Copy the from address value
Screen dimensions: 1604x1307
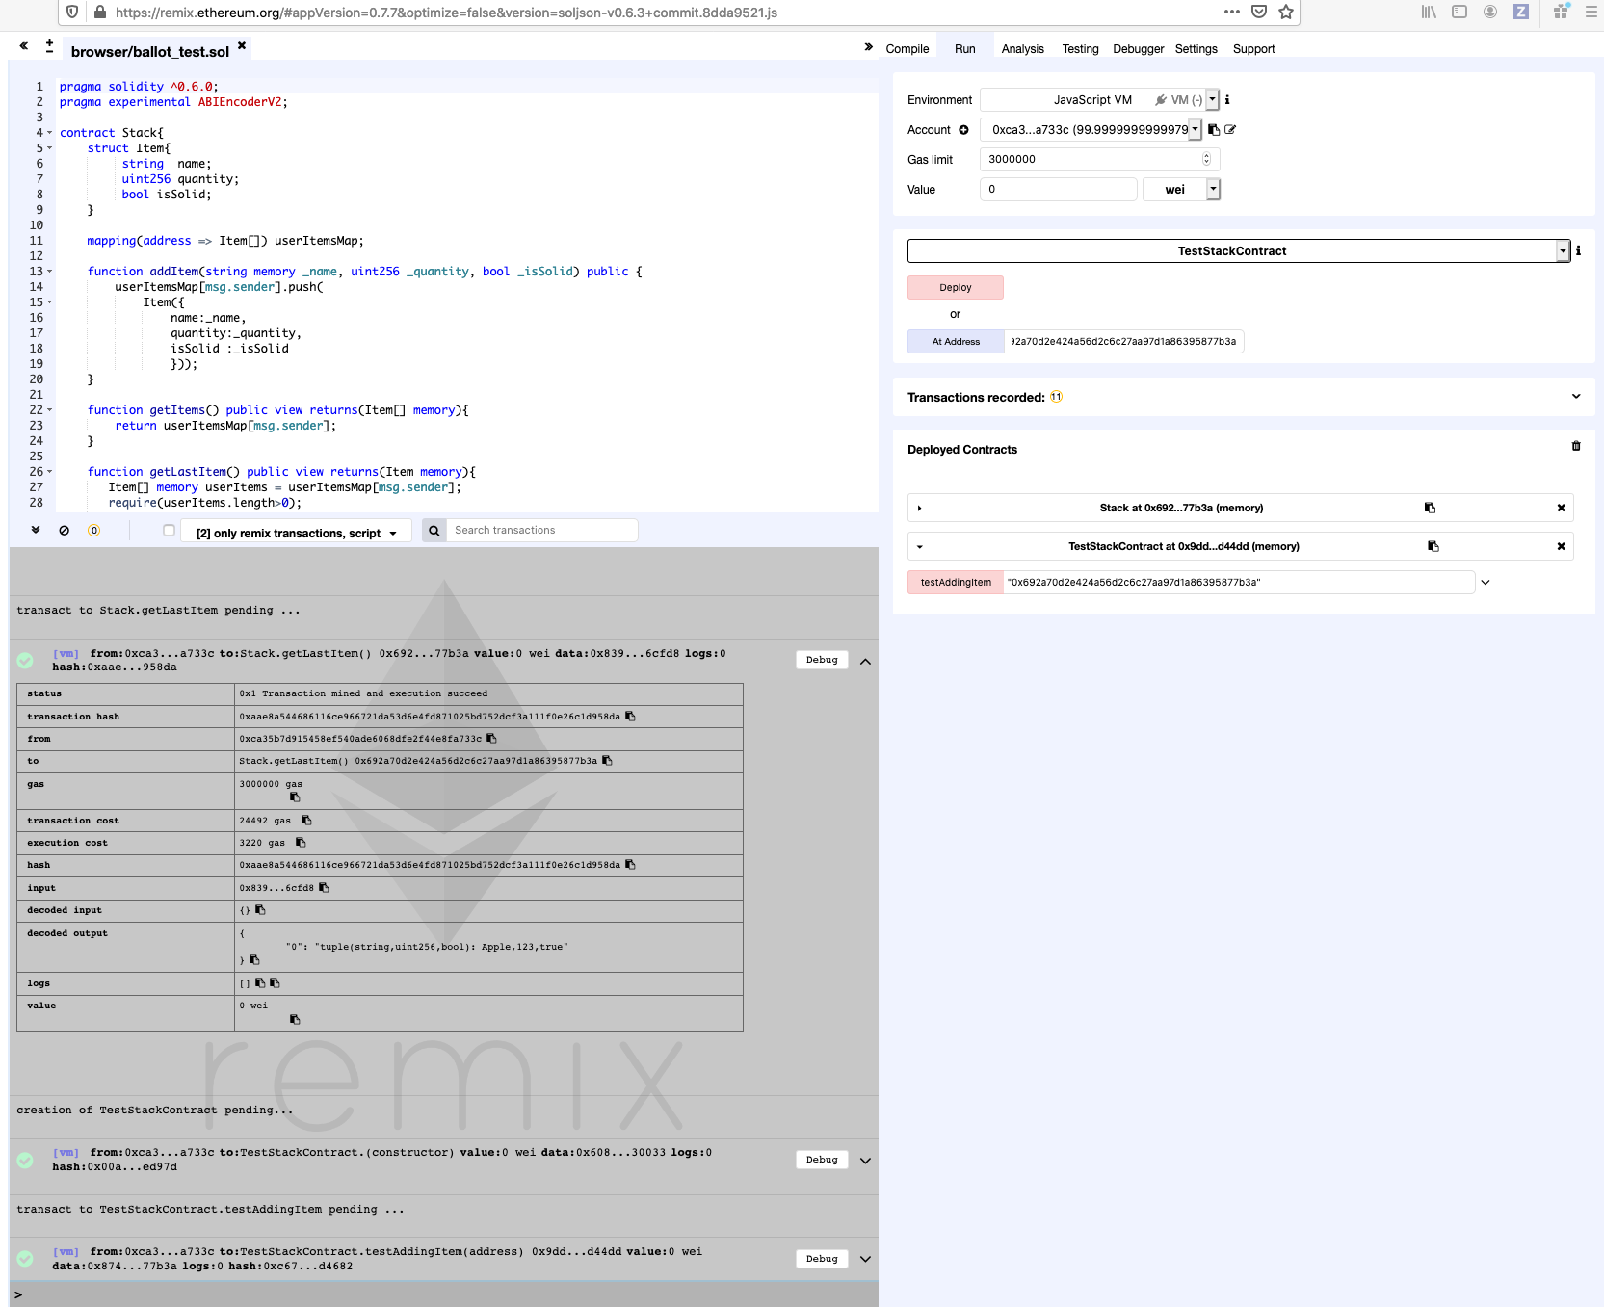click(x=491, y=739)
